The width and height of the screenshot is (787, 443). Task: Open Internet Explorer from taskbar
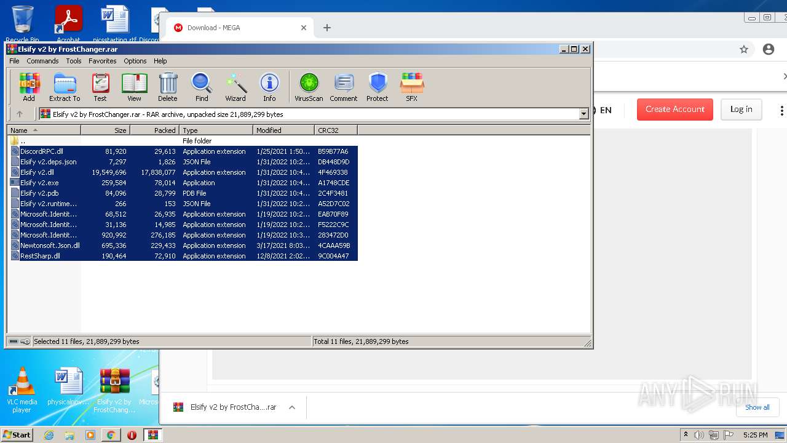tap(49, 435)
